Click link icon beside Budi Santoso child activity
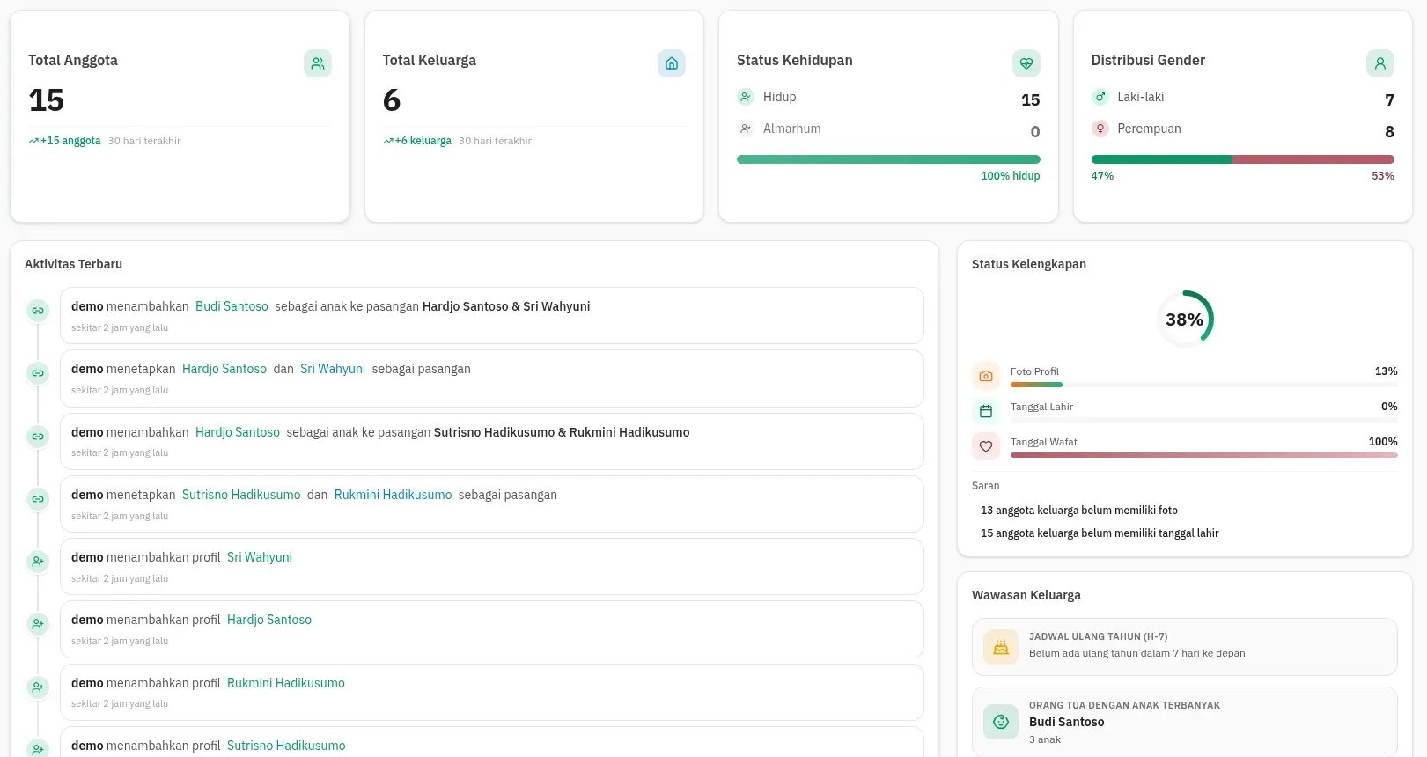1427x757 pixels. [38, 311]
